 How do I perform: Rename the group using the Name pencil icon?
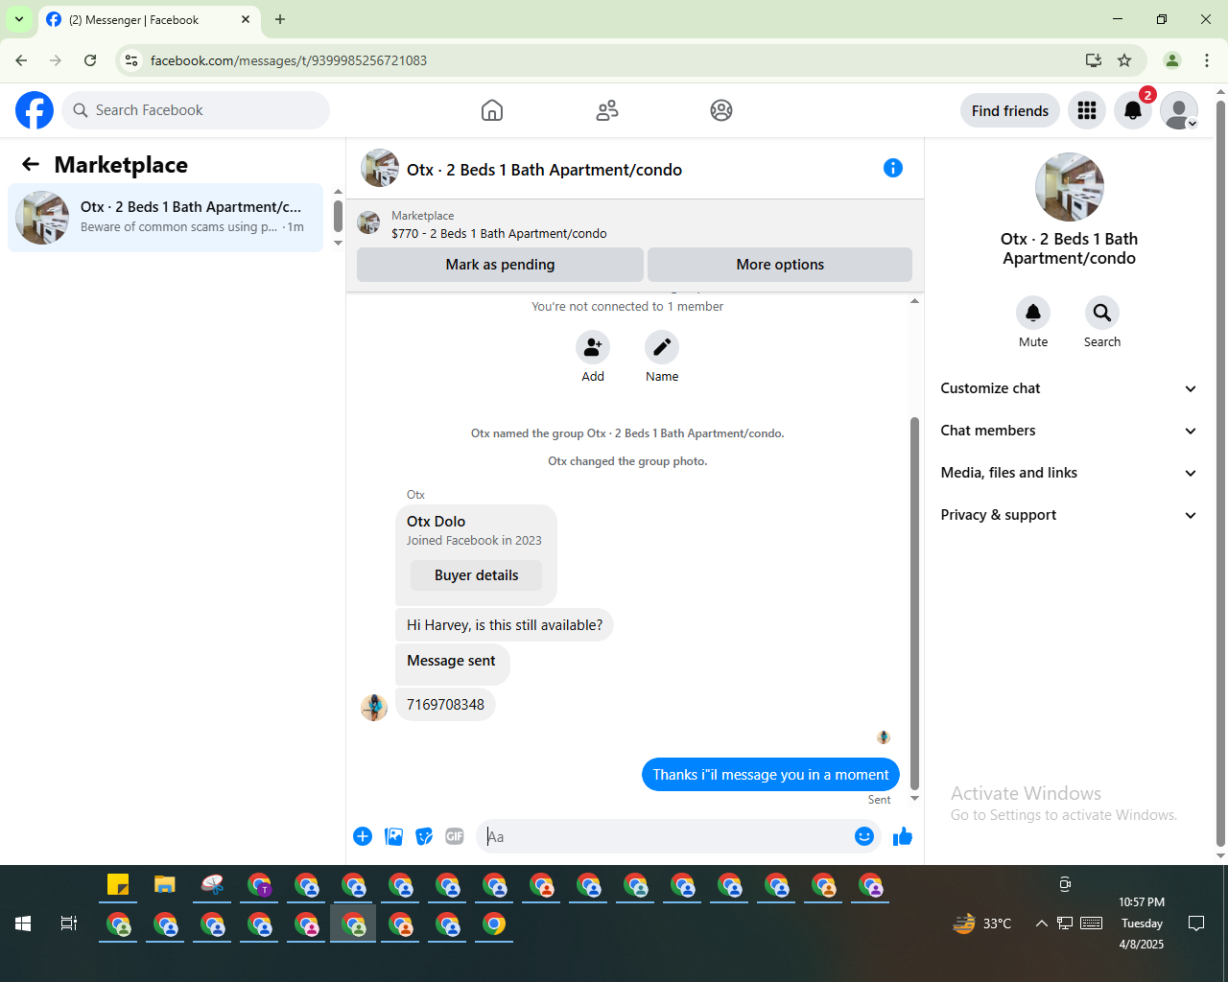click(662, 347)
